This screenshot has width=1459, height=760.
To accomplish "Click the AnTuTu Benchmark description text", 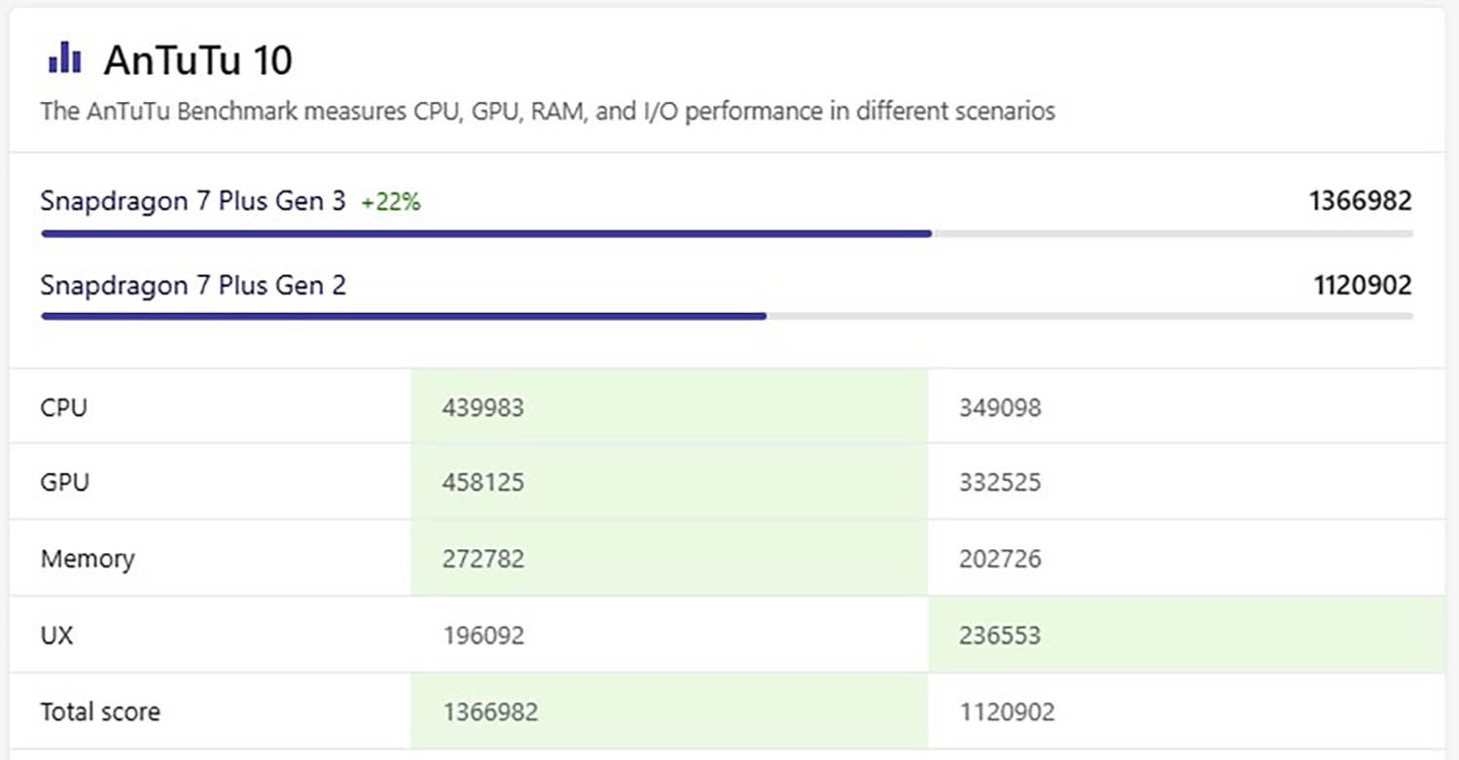I will pos(548,111).
